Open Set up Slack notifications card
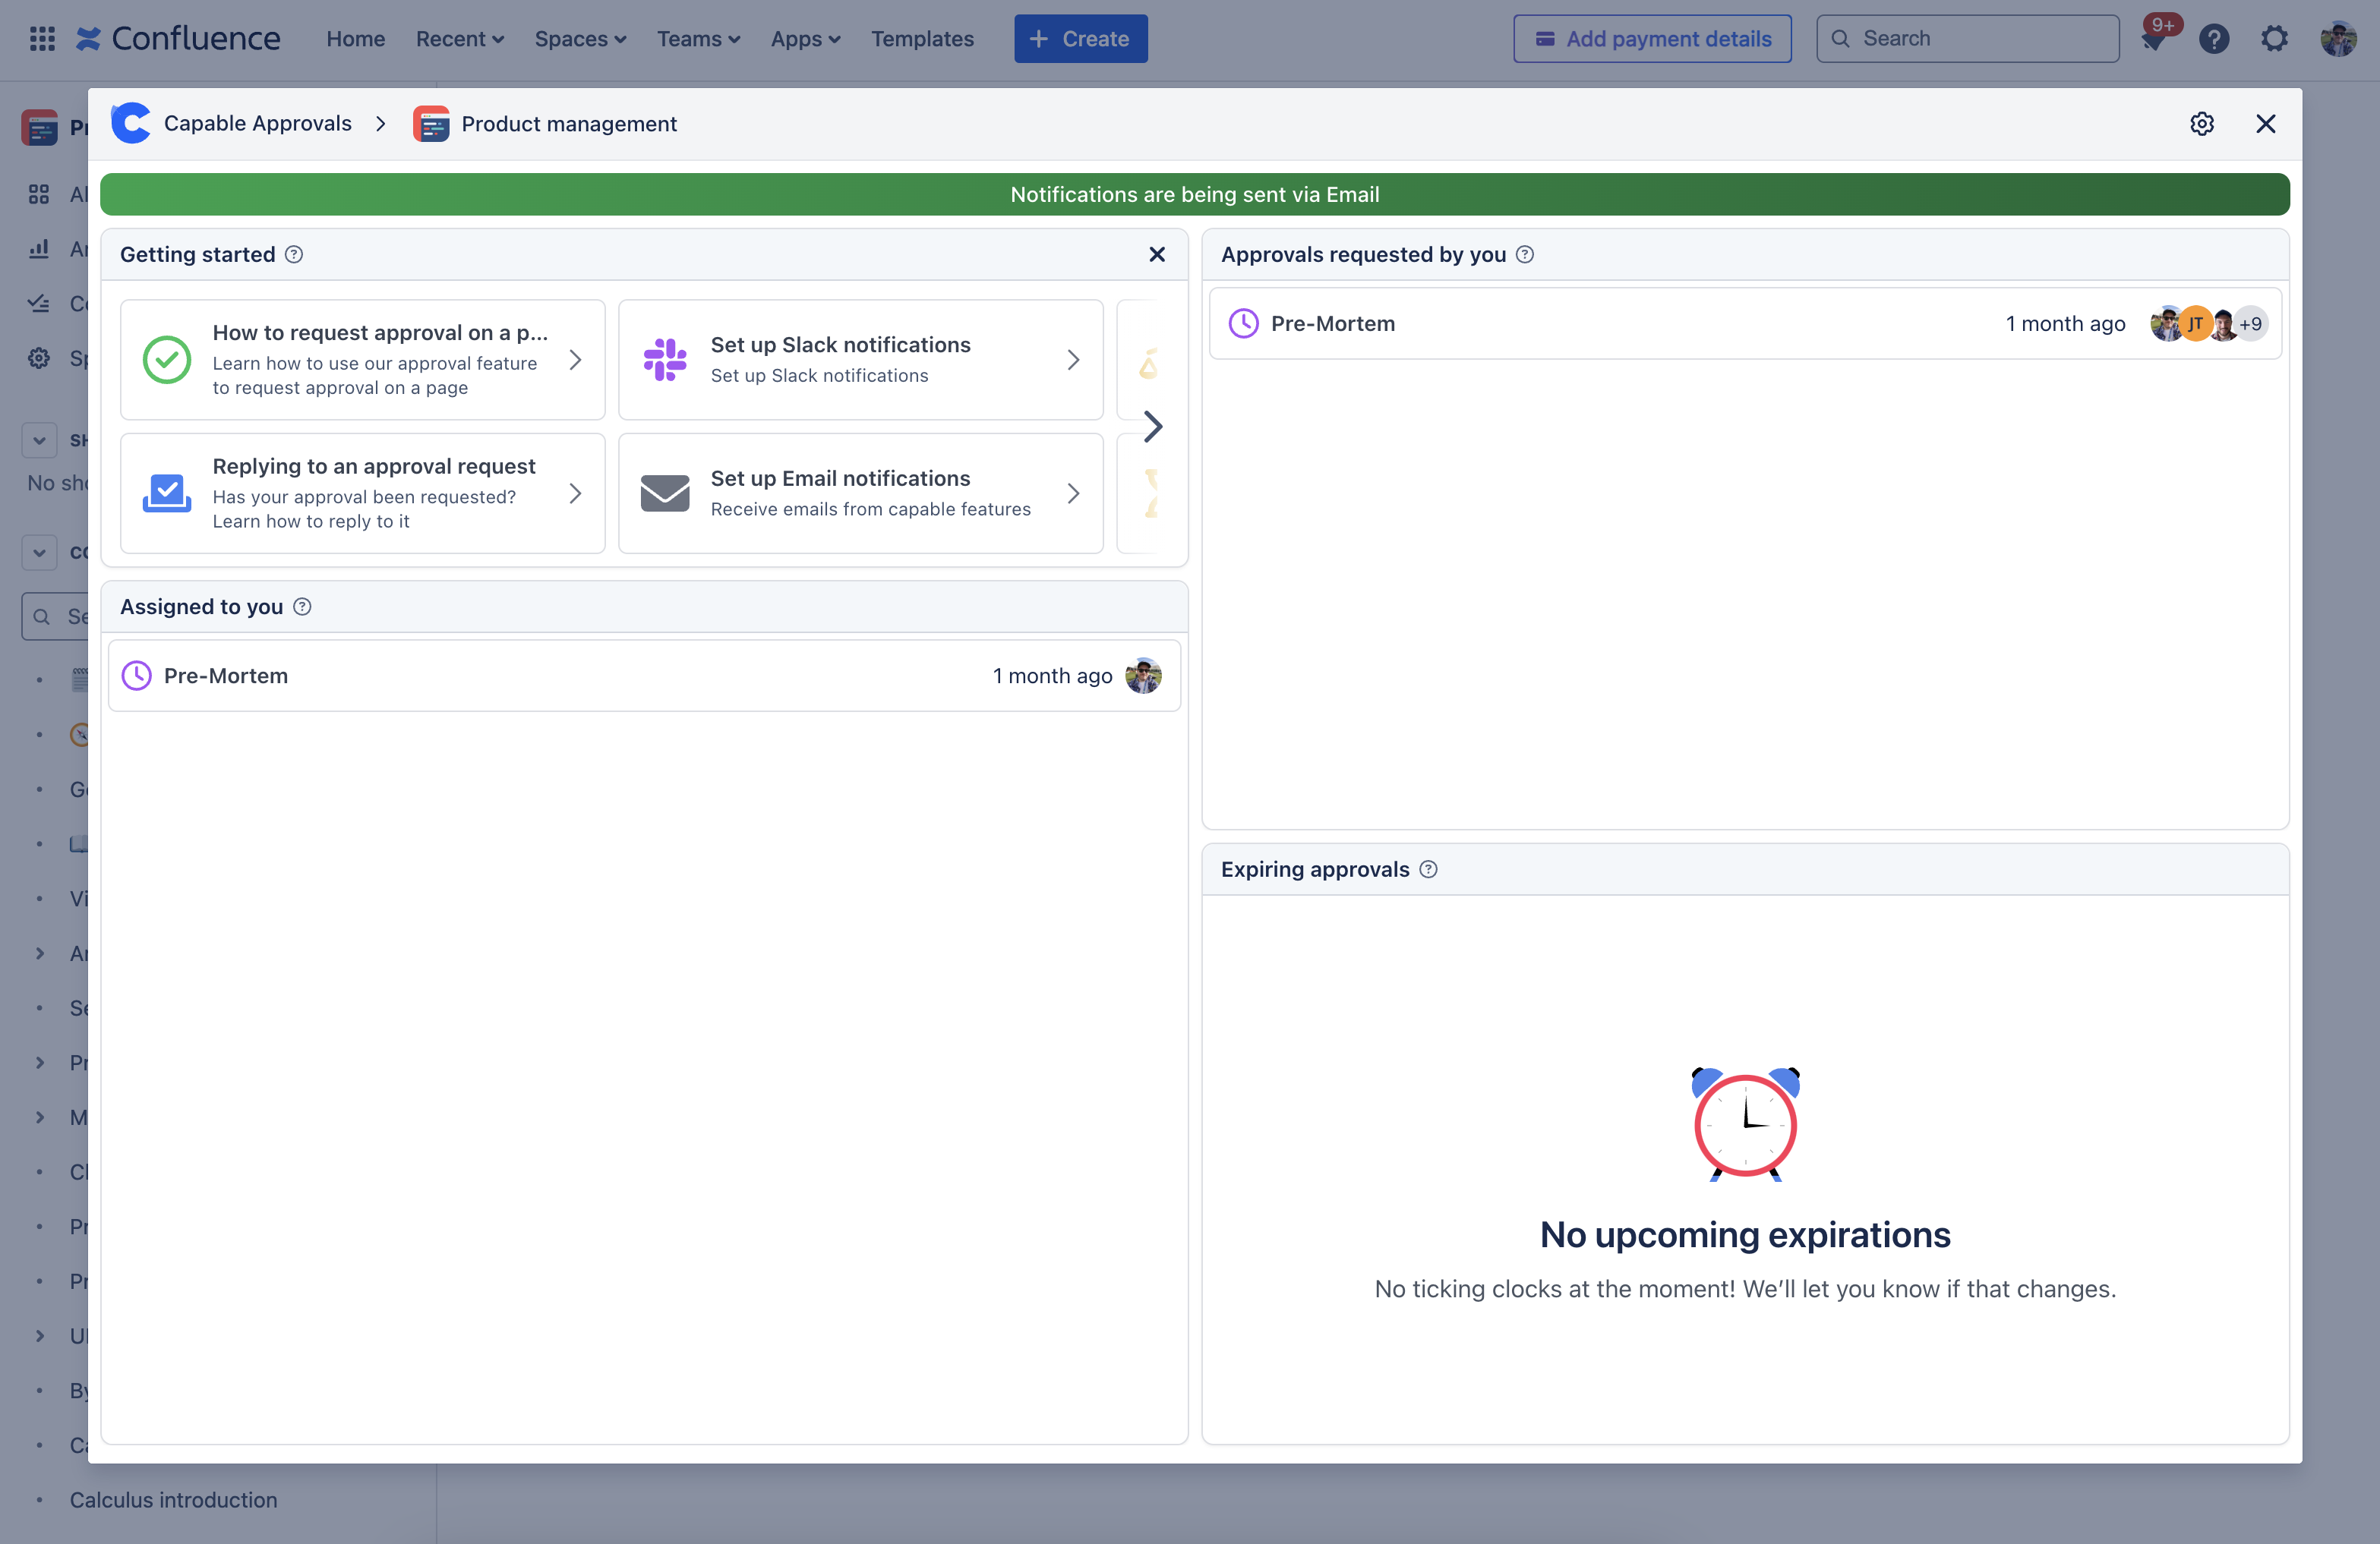This screenshot has height=1544, width=2380. point(860,360)
